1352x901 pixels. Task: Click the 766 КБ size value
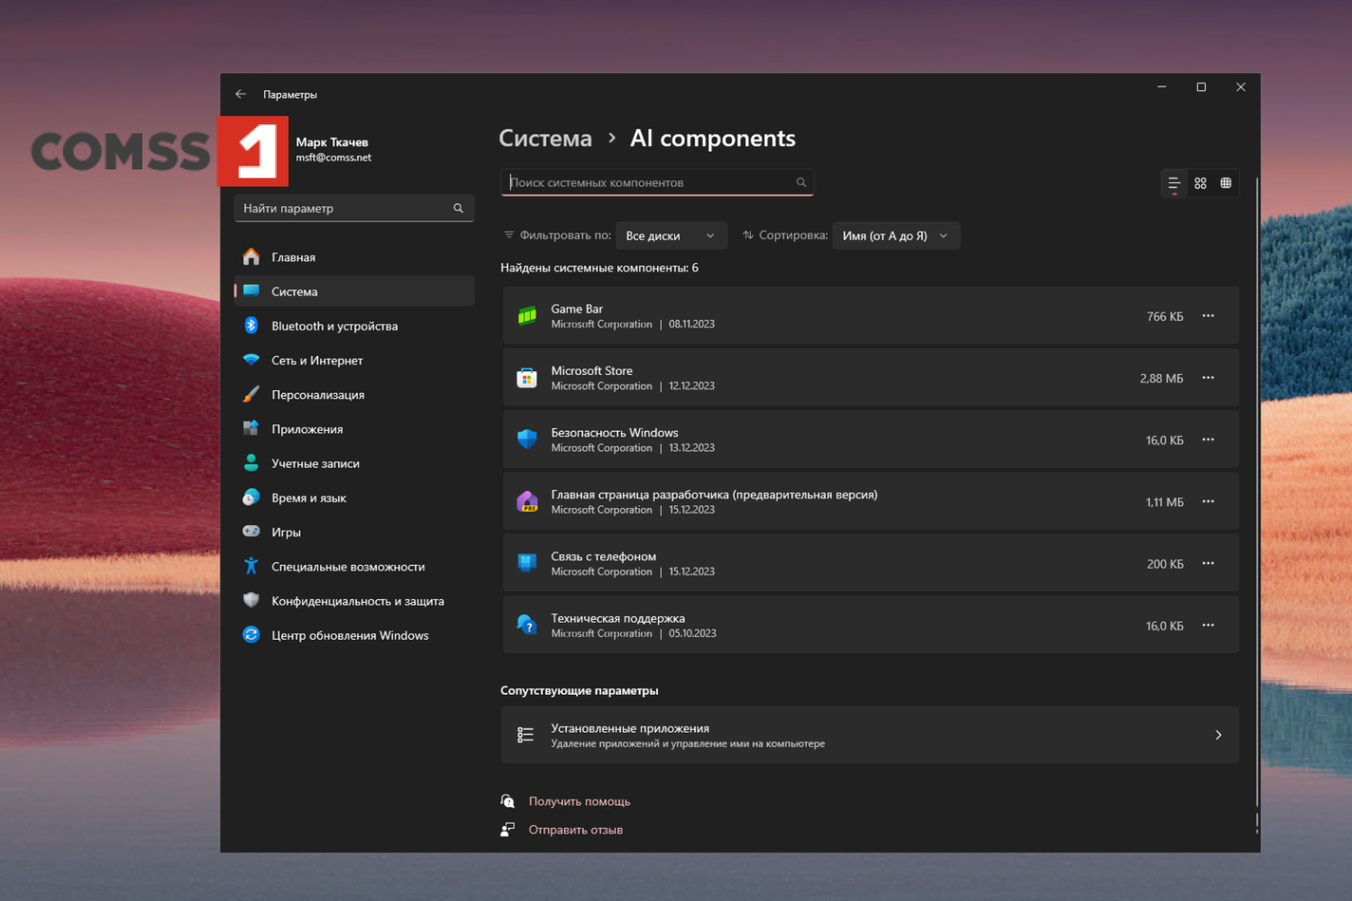[1165, 316]
